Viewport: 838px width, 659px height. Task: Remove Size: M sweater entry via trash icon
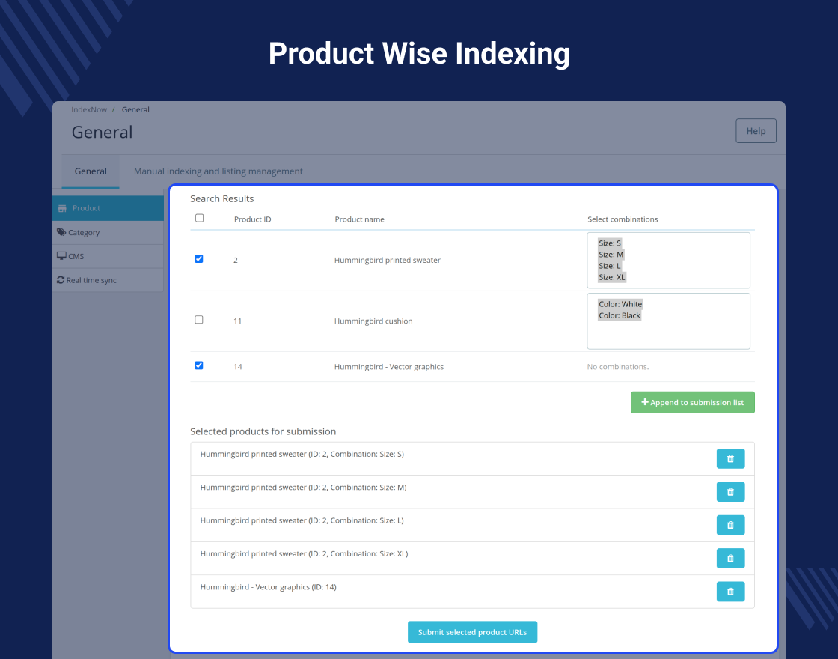(730, 491)
